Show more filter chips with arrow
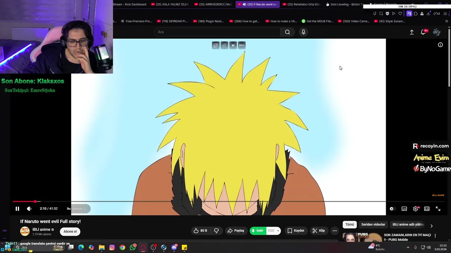451x253 pixels. coord(431,226)
